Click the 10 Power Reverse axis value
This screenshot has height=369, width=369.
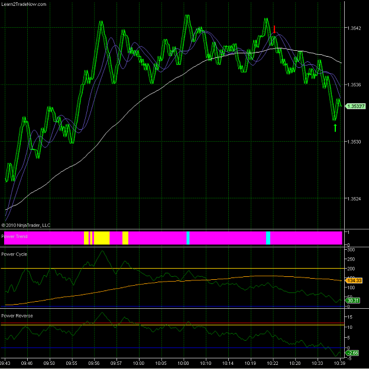tap(349, 327)
